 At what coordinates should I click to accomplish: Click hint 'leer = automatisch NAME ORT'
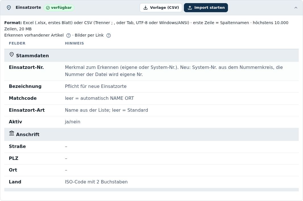click(99, 98)
